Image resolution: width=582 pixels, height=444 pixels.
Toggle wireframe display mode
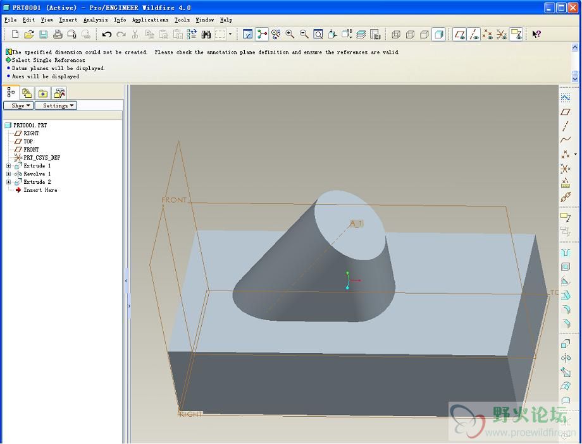(395, 35)
